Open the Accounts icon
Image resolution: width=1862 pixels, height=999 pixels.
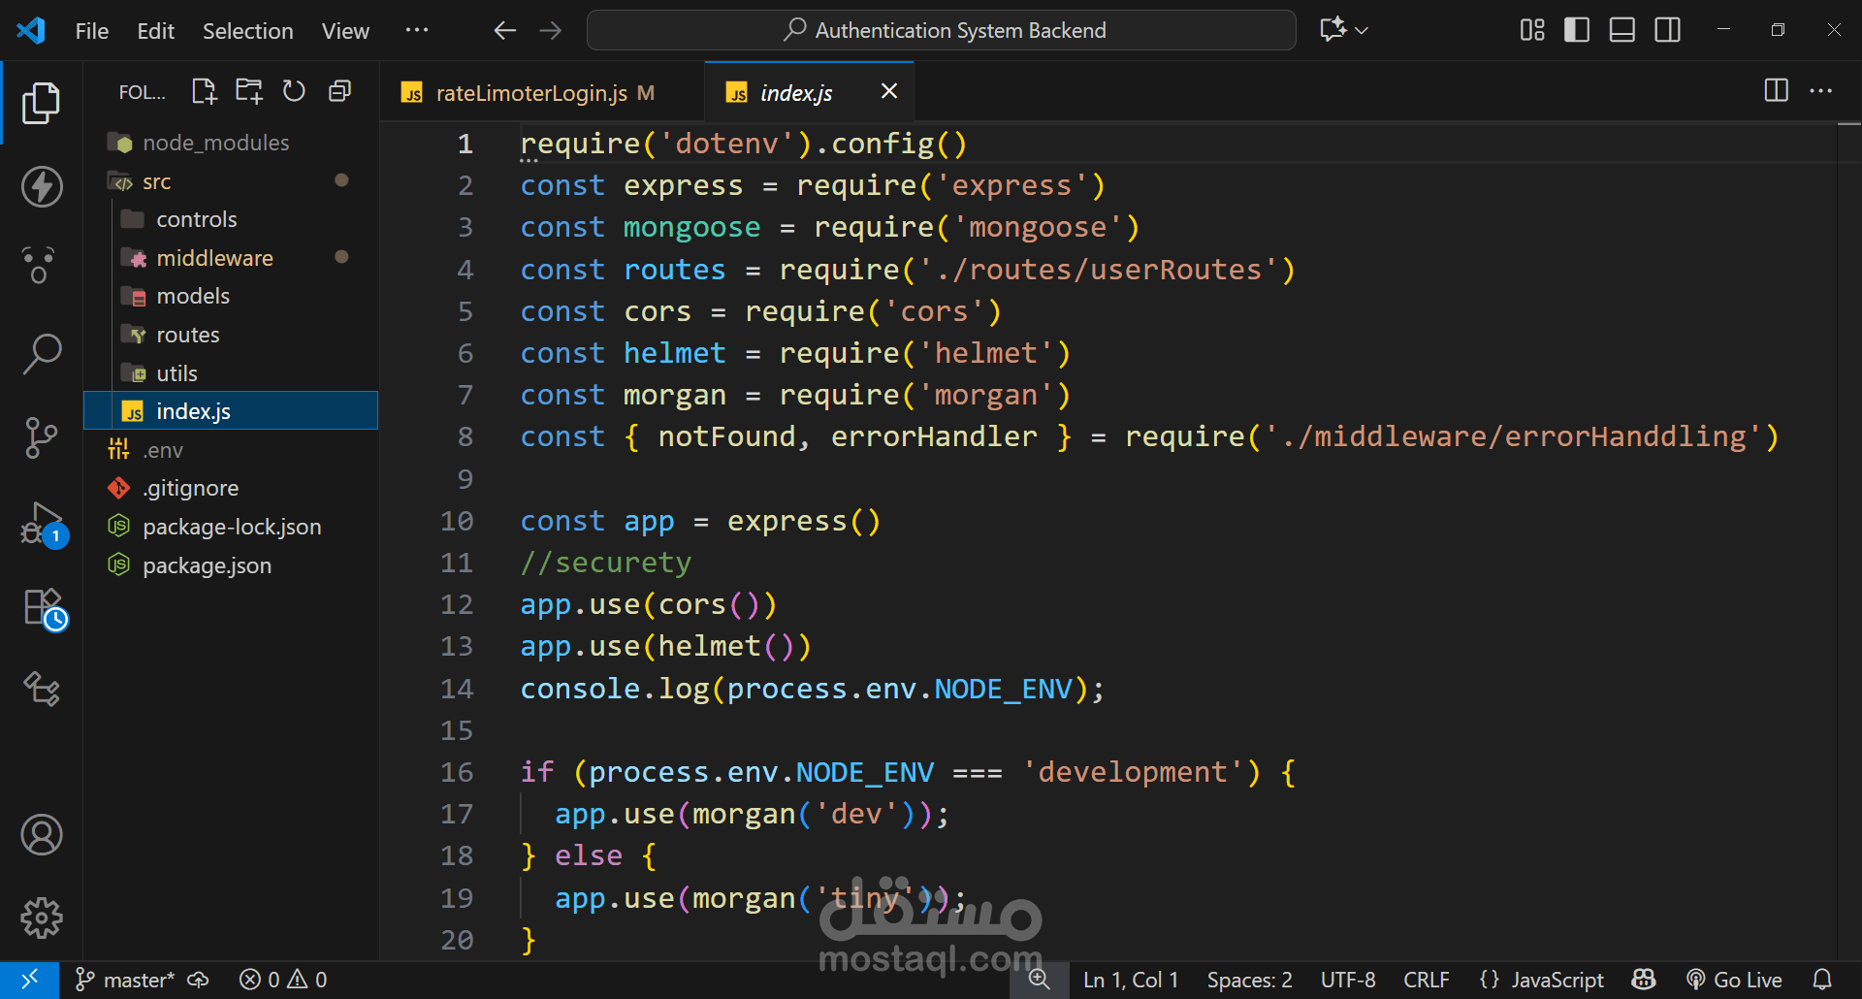[42, 835]
